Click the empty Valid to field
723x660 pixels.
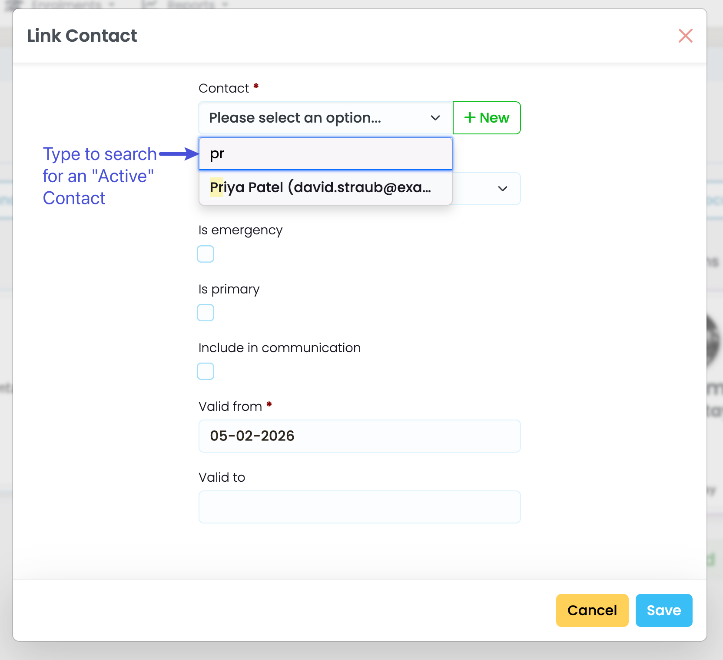359,507
